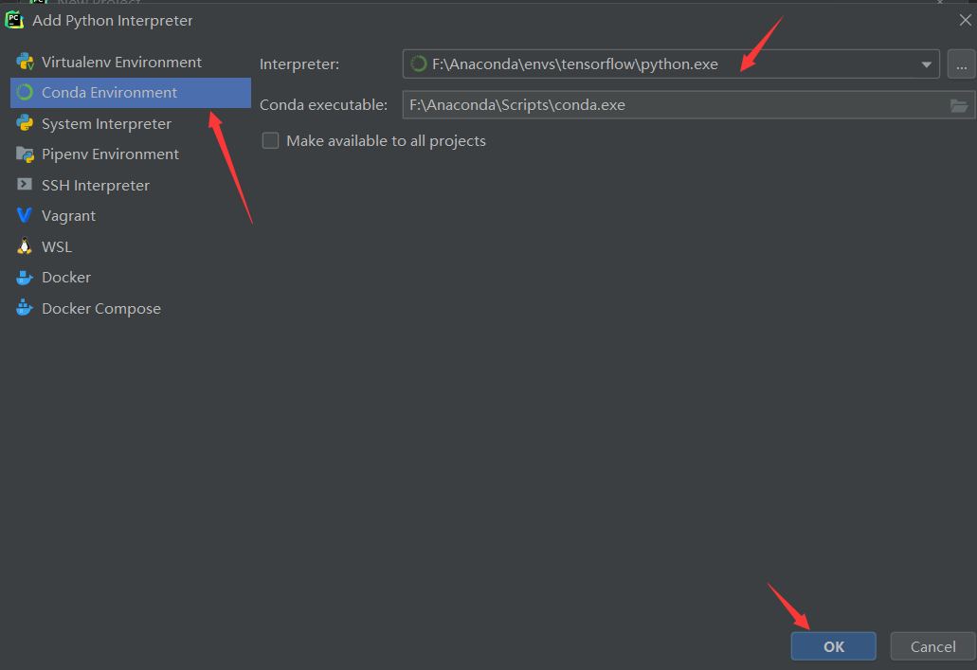Click the Pipenv Environment folder icon

coord(25,154)
